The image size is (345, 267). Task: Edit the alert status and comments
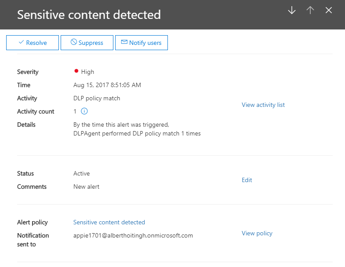click(247, 180)
